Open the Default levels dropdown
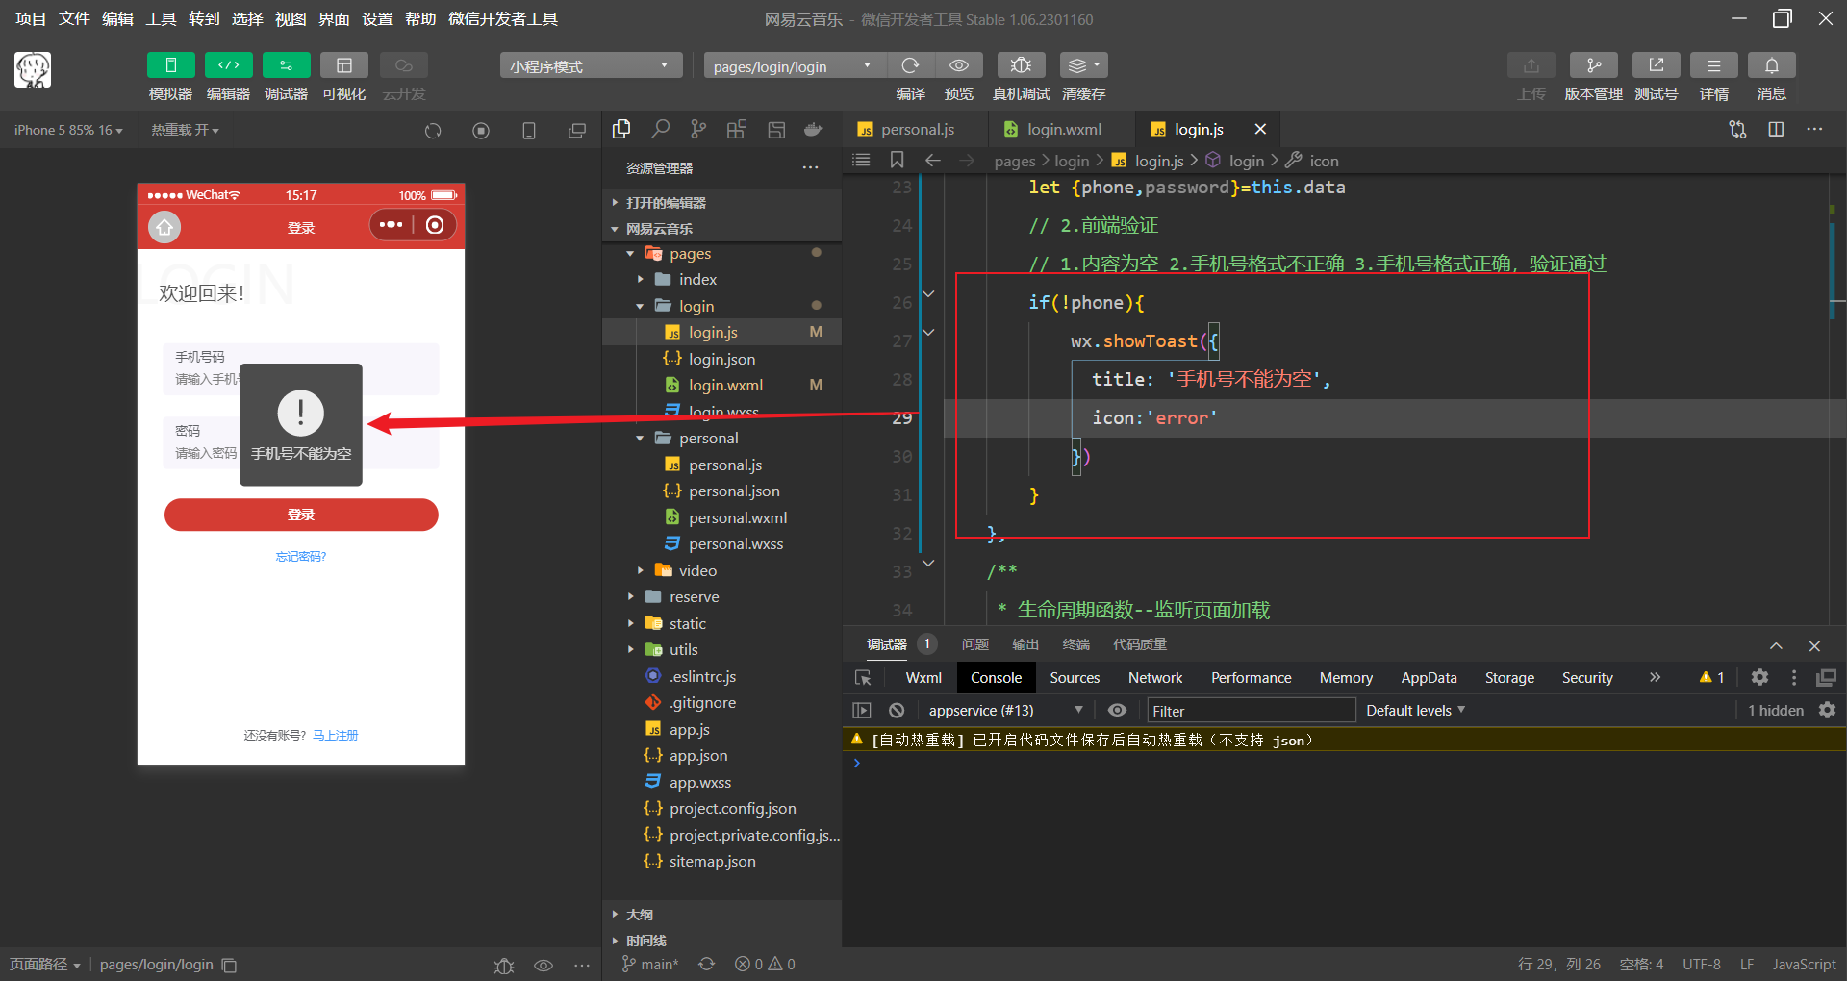1847x981 pixels. 1415,710
